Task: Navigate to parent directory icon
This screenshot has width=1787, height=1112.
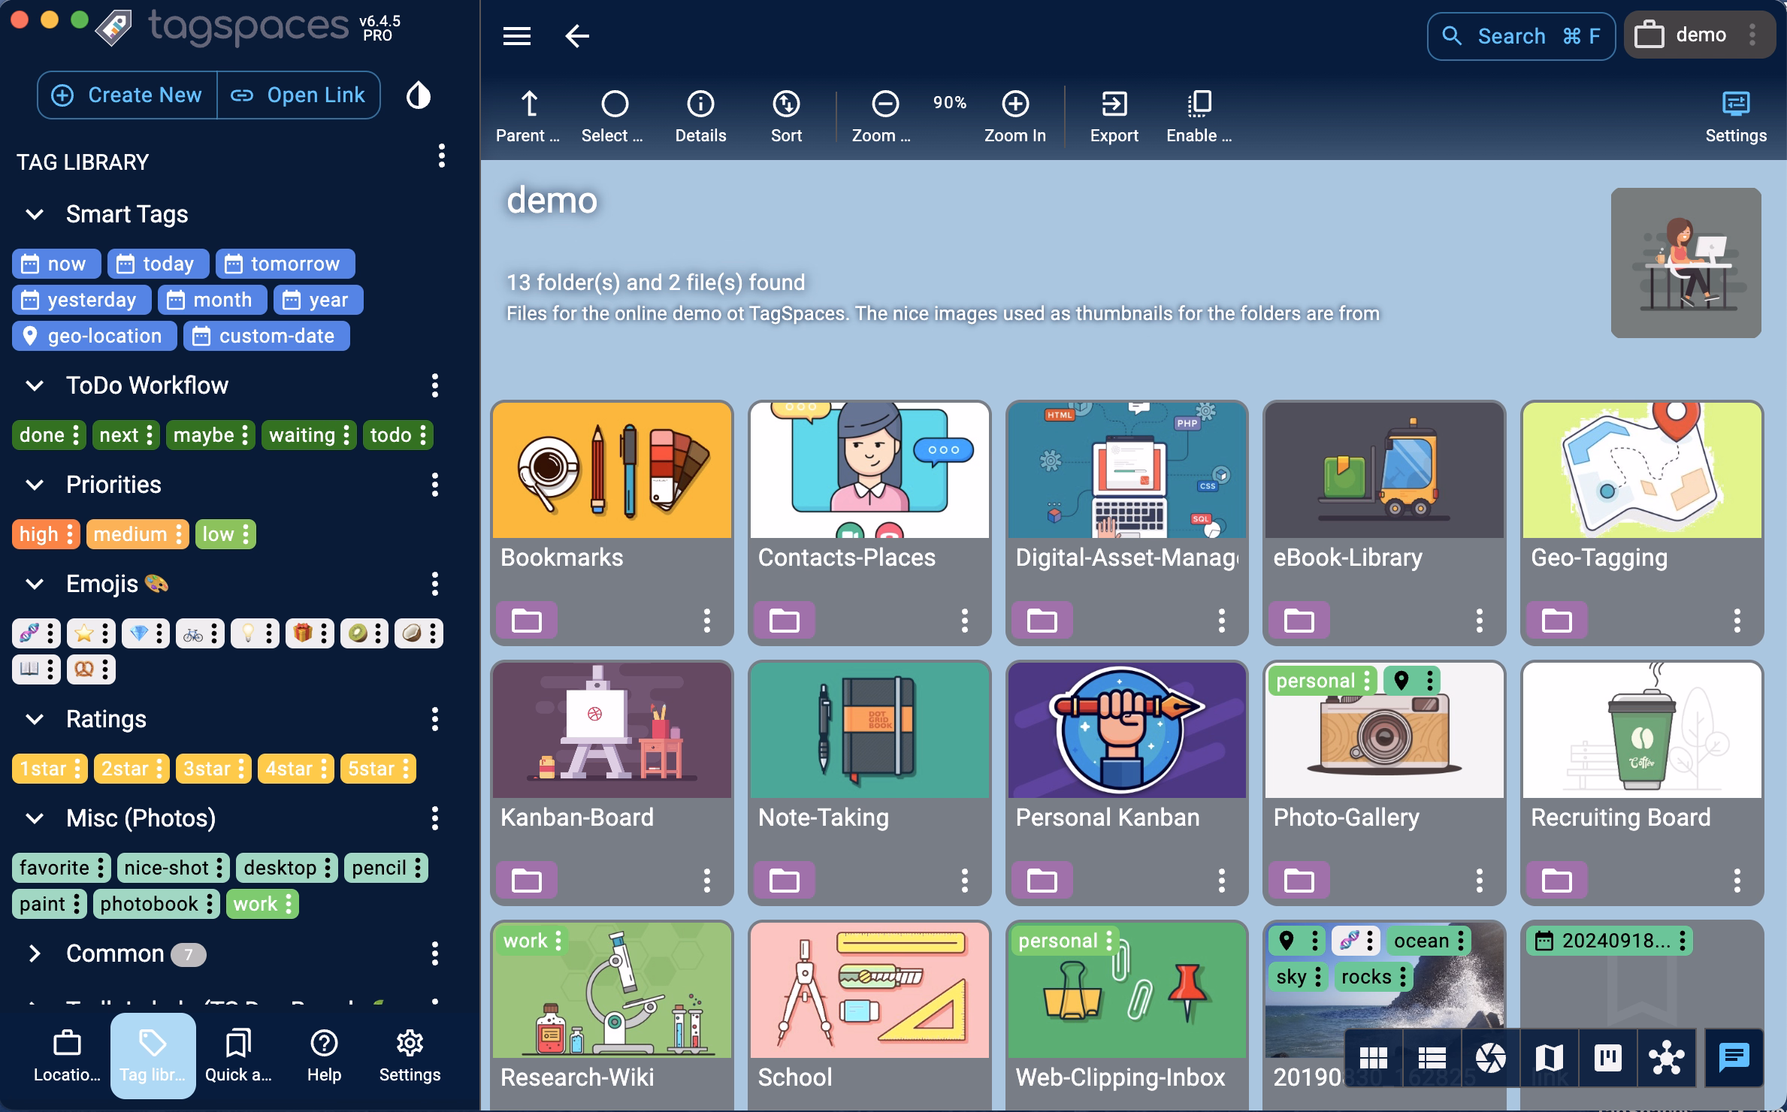Action: click(x=529, y=104)
